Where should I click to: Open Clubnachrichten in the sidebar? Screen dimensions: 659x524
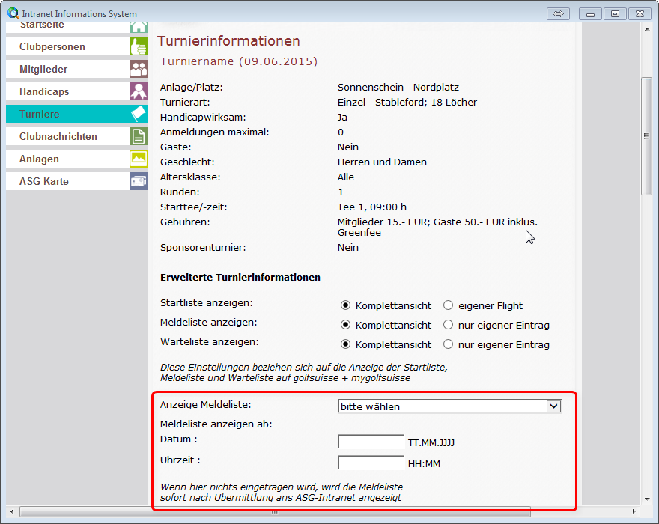tap(58, 137)
